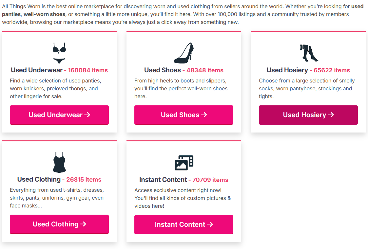The image size is (368, 249).
Task: Open the Used Underwear category button
Action: pos(59,115)
